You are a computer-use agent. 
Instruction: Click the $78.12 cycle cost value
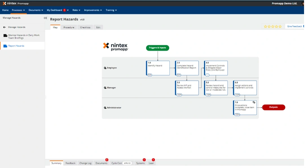pyautogui.click(x=127, y=163)
